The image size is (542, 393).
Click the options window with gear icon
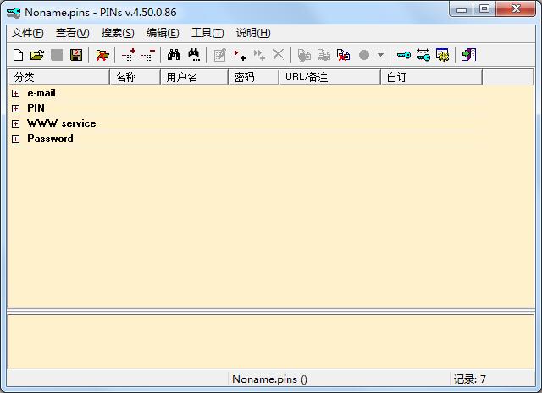pos(442,55)
